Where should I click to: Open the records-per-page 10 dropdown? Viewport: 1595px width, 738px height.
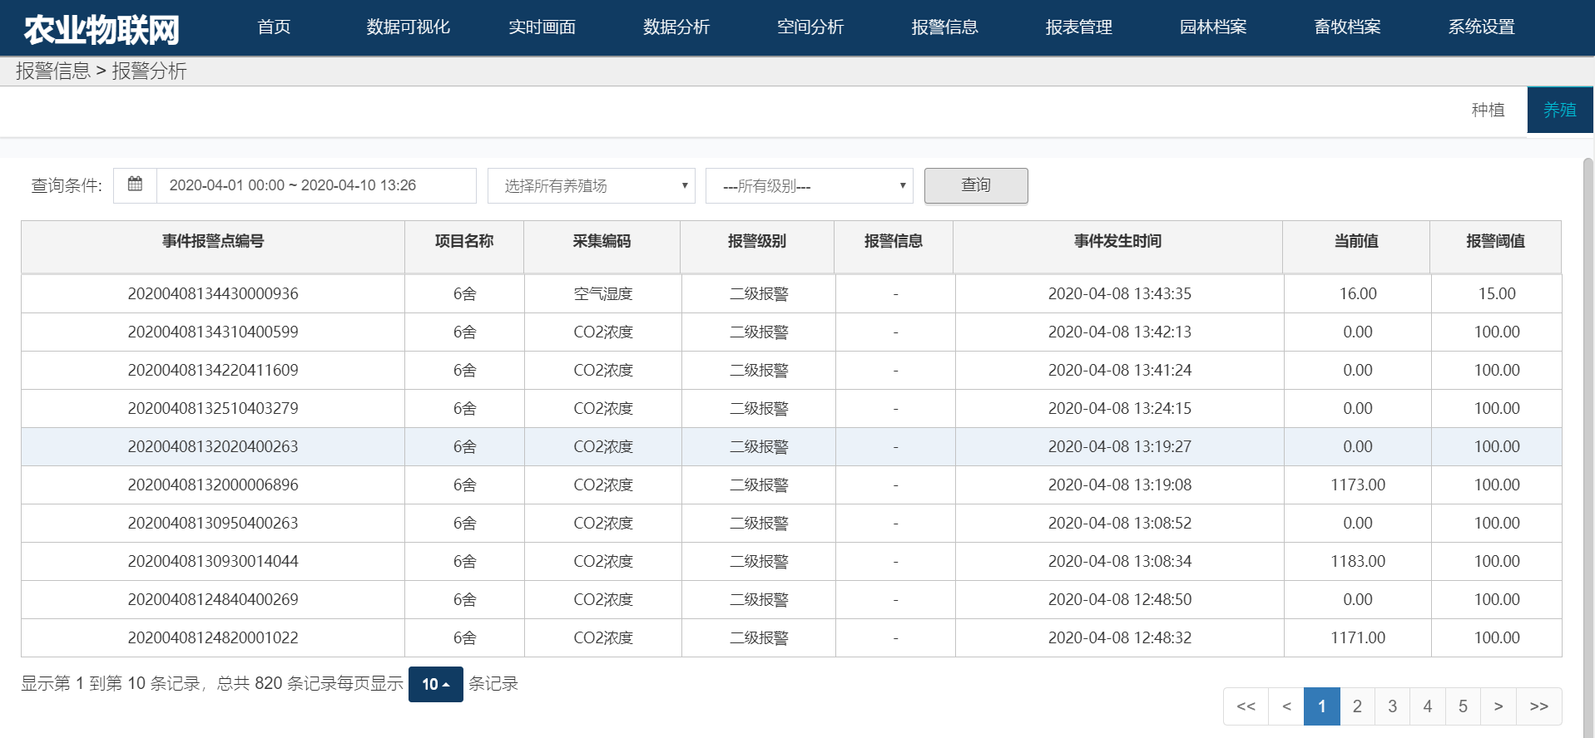435,684
